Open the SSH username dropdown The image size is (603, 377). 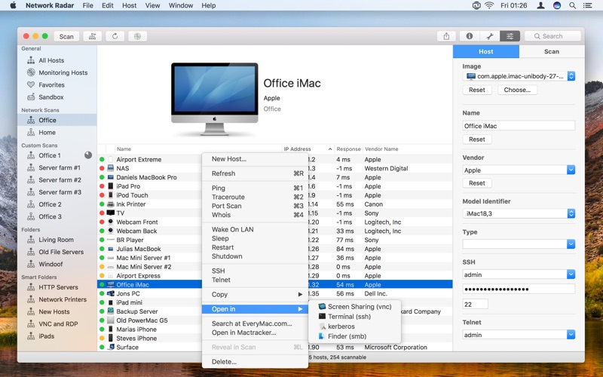pos(571,274)
